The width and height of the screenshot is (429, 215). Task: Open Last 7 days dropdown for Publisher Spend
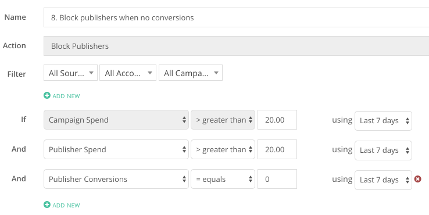click(x=383, y=150)
